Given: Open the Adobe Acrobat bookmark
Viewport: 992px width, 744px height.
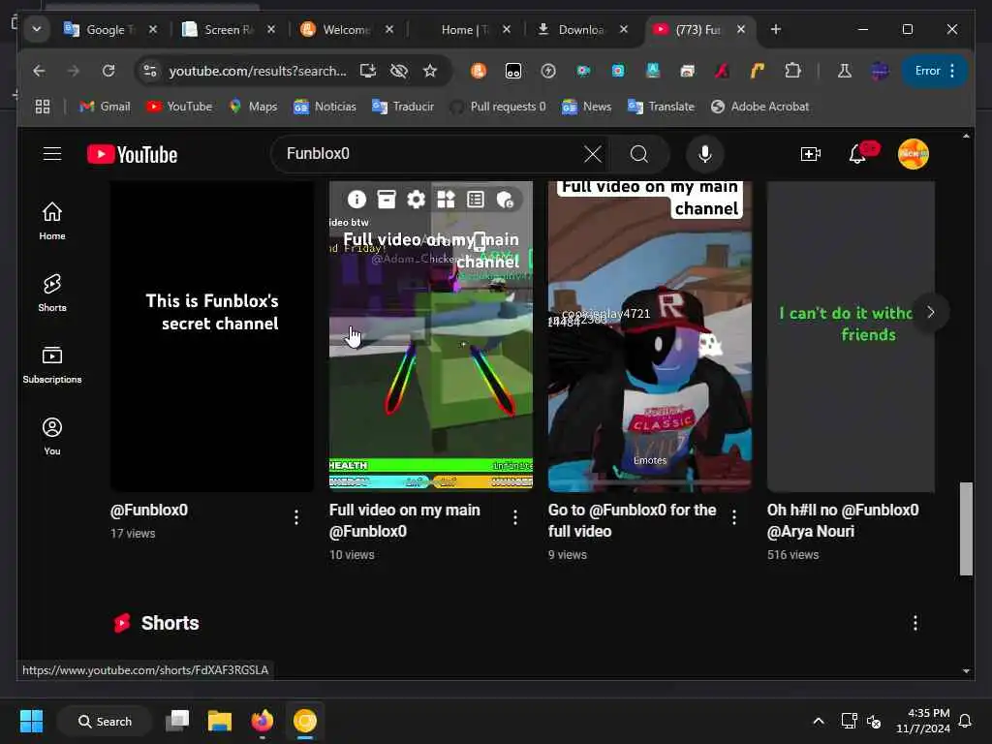Looking at the screenshot, I should 759,107.
